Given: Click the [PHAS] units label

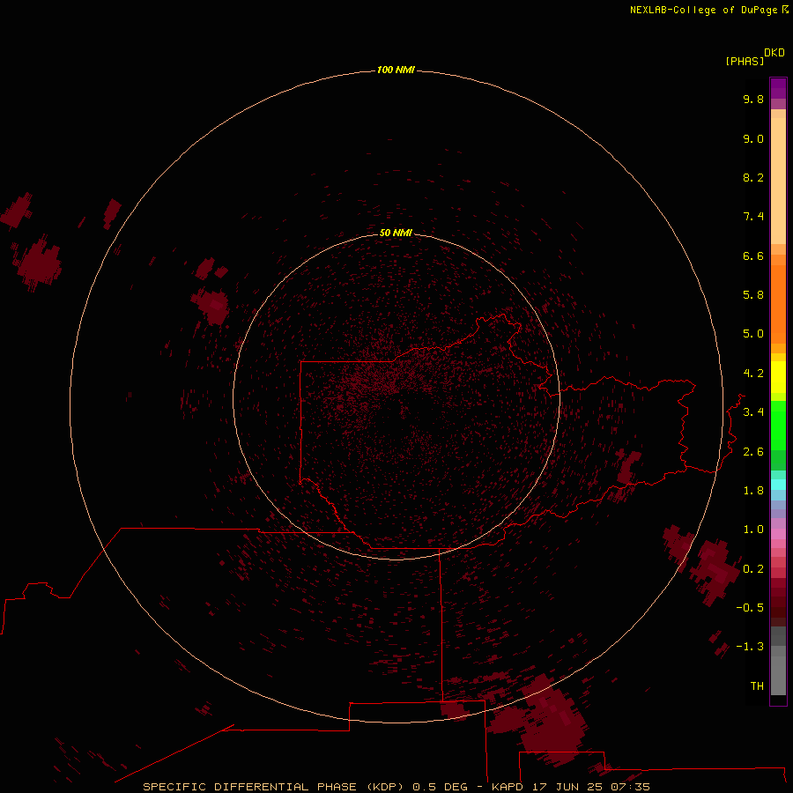Looking at the screenshot, I should point(745,61).
